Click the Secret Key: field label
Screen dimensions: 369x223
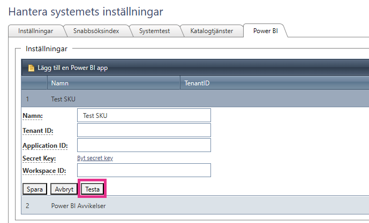(x=39, y=158)
